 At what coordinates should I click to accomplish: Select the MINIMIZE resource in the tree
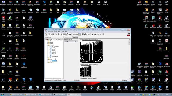pos(54,52)
